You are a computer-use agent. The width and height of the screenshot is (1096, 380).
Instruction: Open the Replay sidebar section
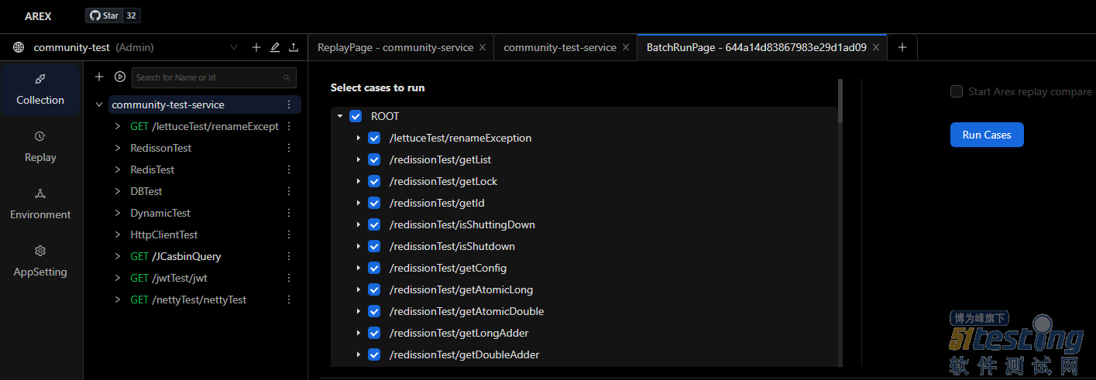coord(40,146)
